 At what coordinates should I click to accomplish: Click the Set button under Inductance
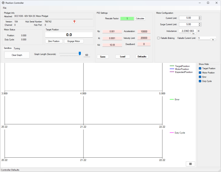[x=193, y=34]
